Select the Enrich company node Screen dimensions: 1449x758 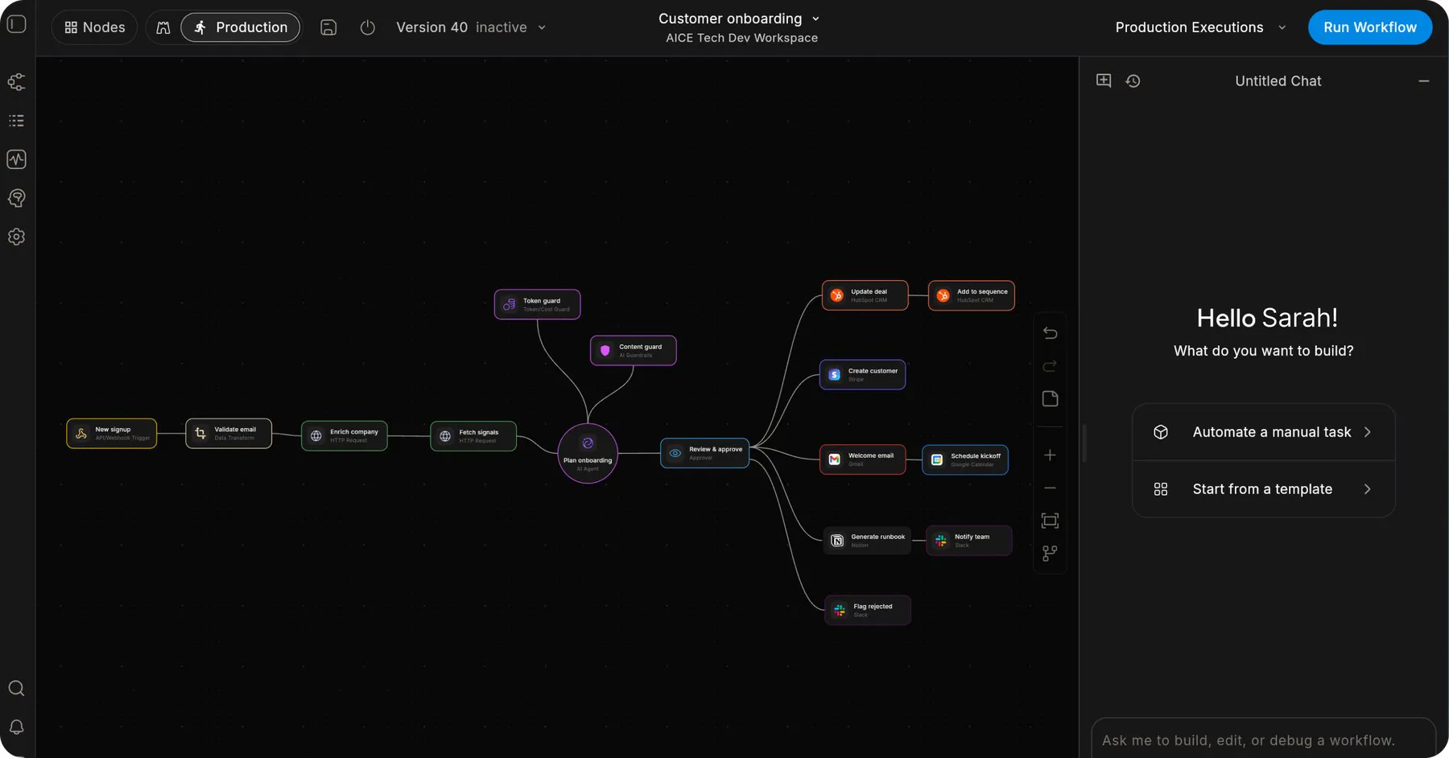point(345,436)
